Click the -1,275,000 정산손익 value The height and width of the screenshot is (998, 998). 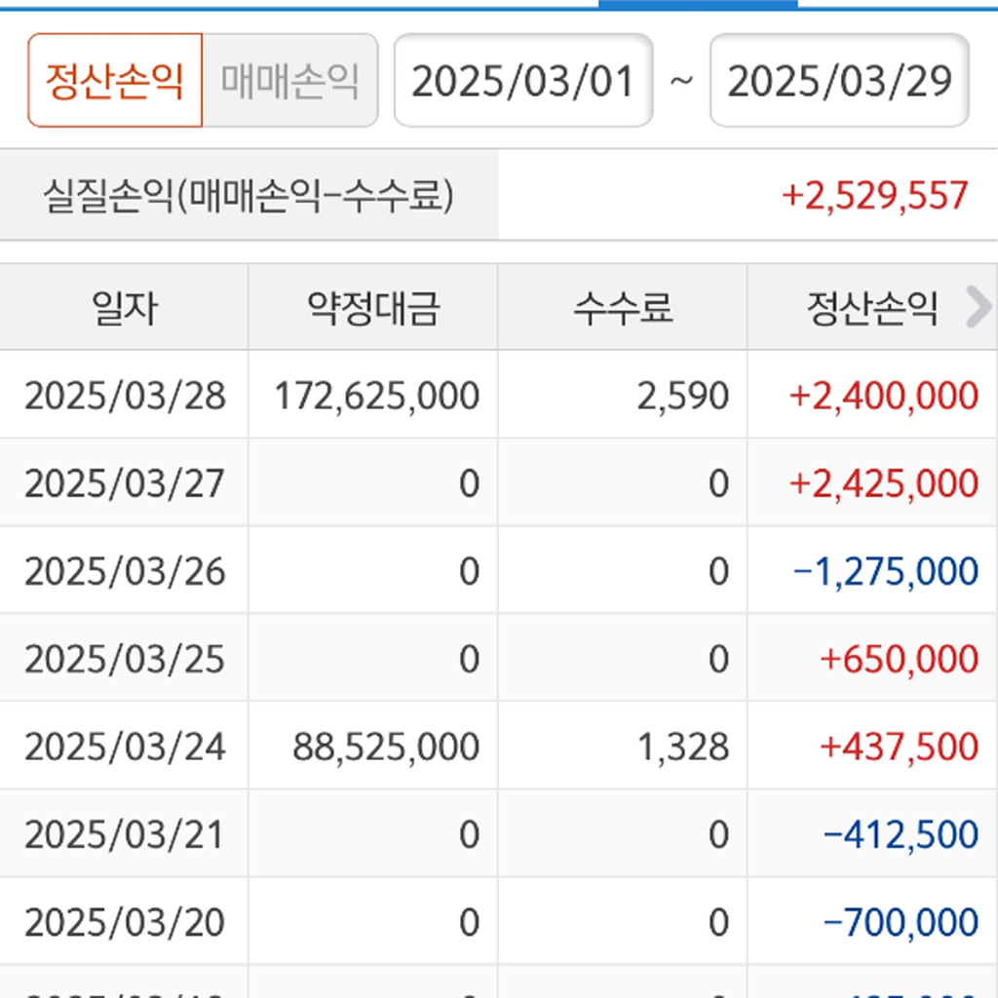tap(886, 571)
